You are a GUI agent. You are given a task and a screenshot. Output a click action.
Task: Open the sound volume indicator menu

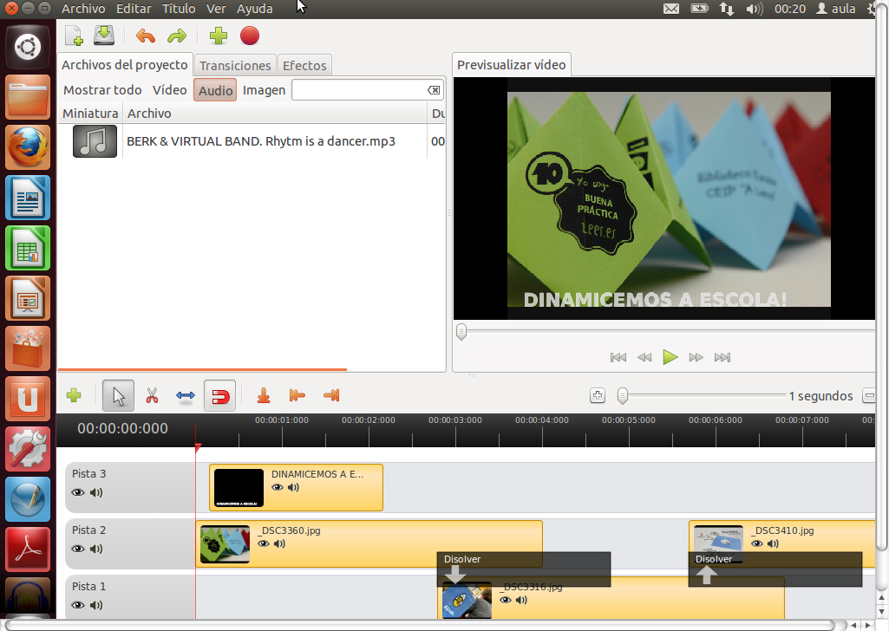pos(754,9)
